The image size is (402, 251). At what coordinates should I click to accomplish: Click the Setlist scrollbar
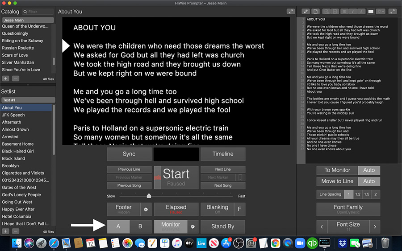(x=54, y=130)
